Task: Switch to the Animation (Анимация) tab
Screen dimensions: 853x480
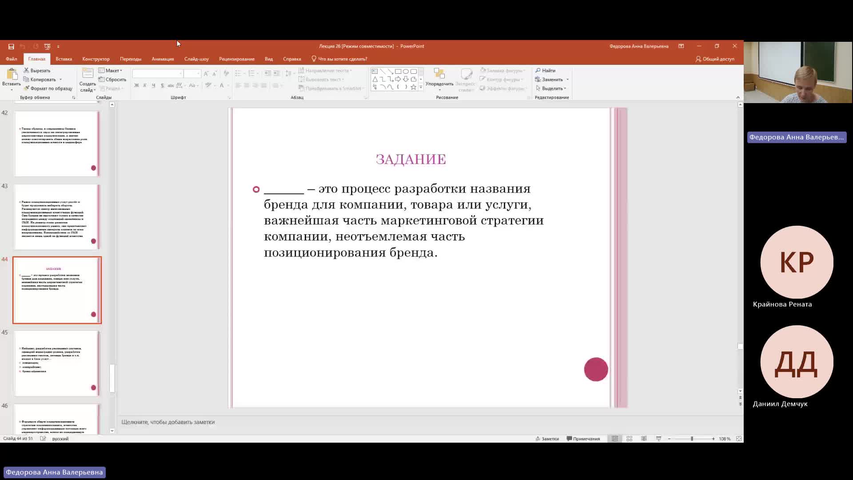Action: pos(163,59)
